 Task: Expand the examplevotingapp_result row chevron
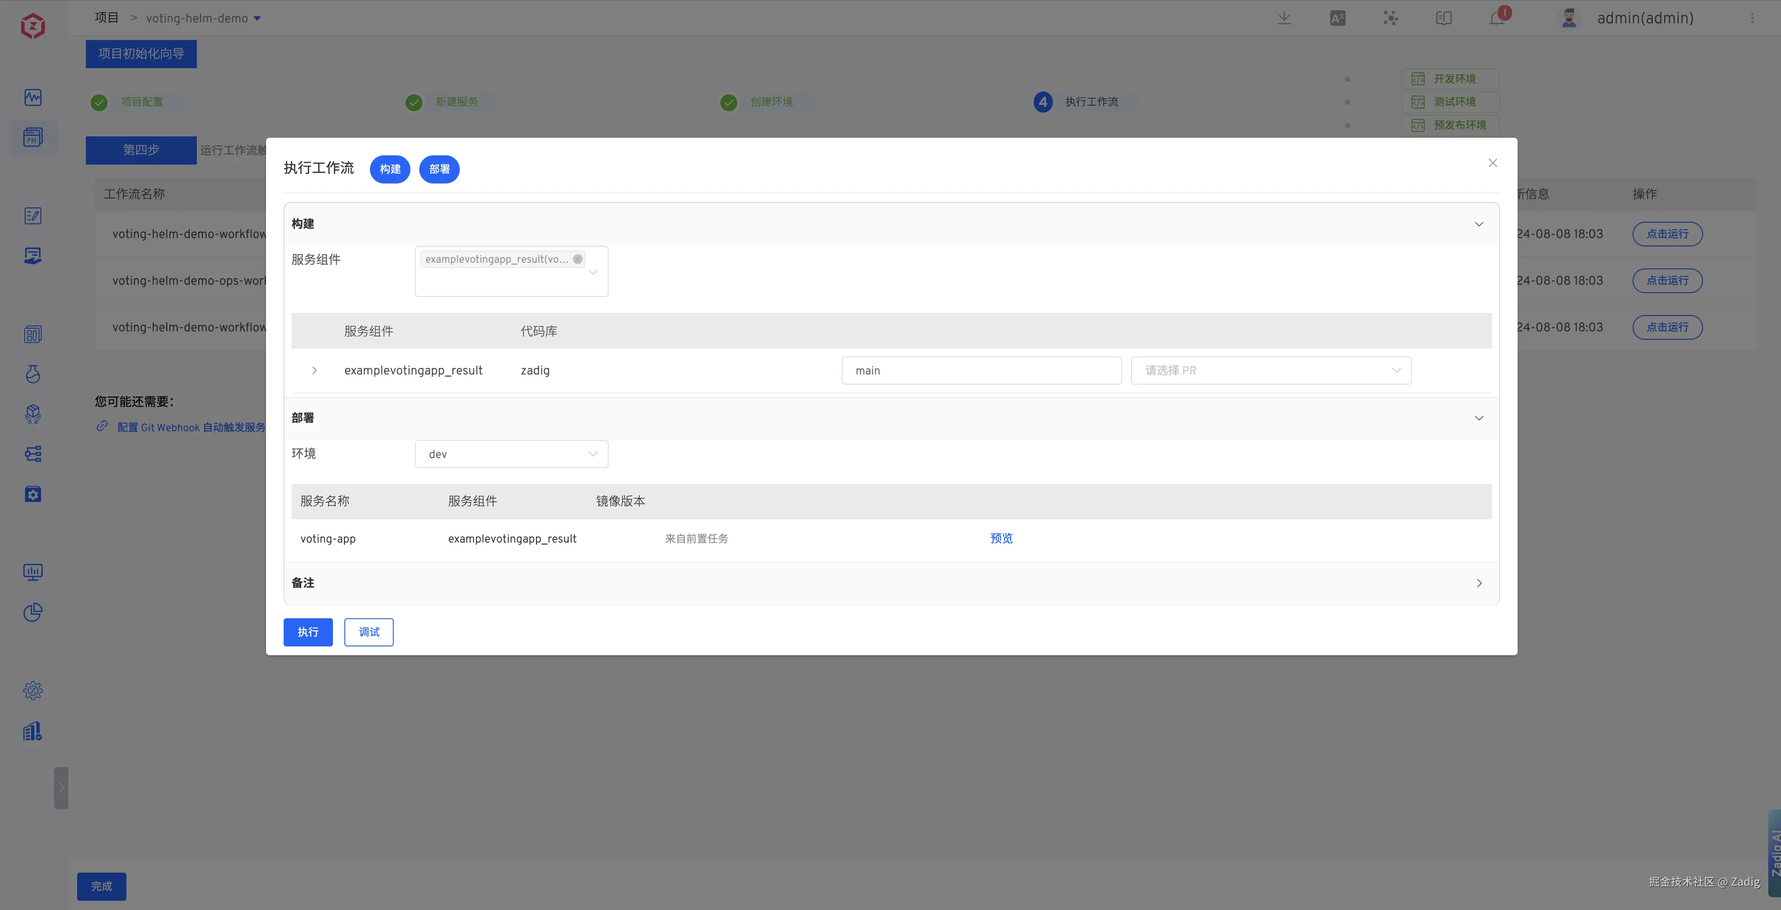point(314,371)
